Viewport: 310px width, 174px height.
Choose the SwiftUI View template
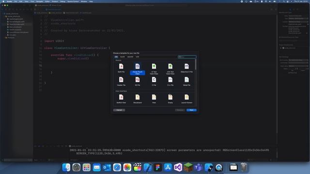[121, 99]
